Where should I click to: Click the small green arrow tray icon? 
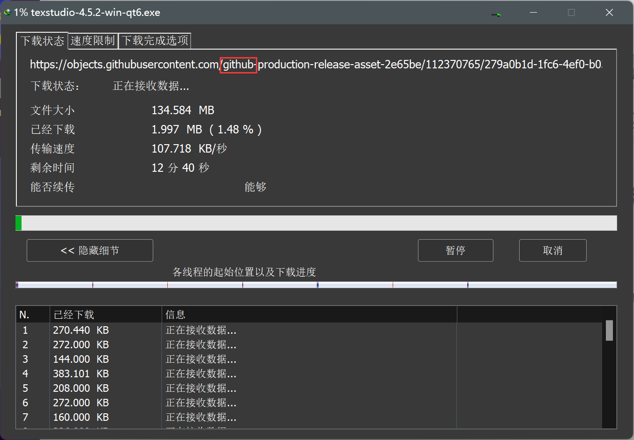tap(496, 15)
